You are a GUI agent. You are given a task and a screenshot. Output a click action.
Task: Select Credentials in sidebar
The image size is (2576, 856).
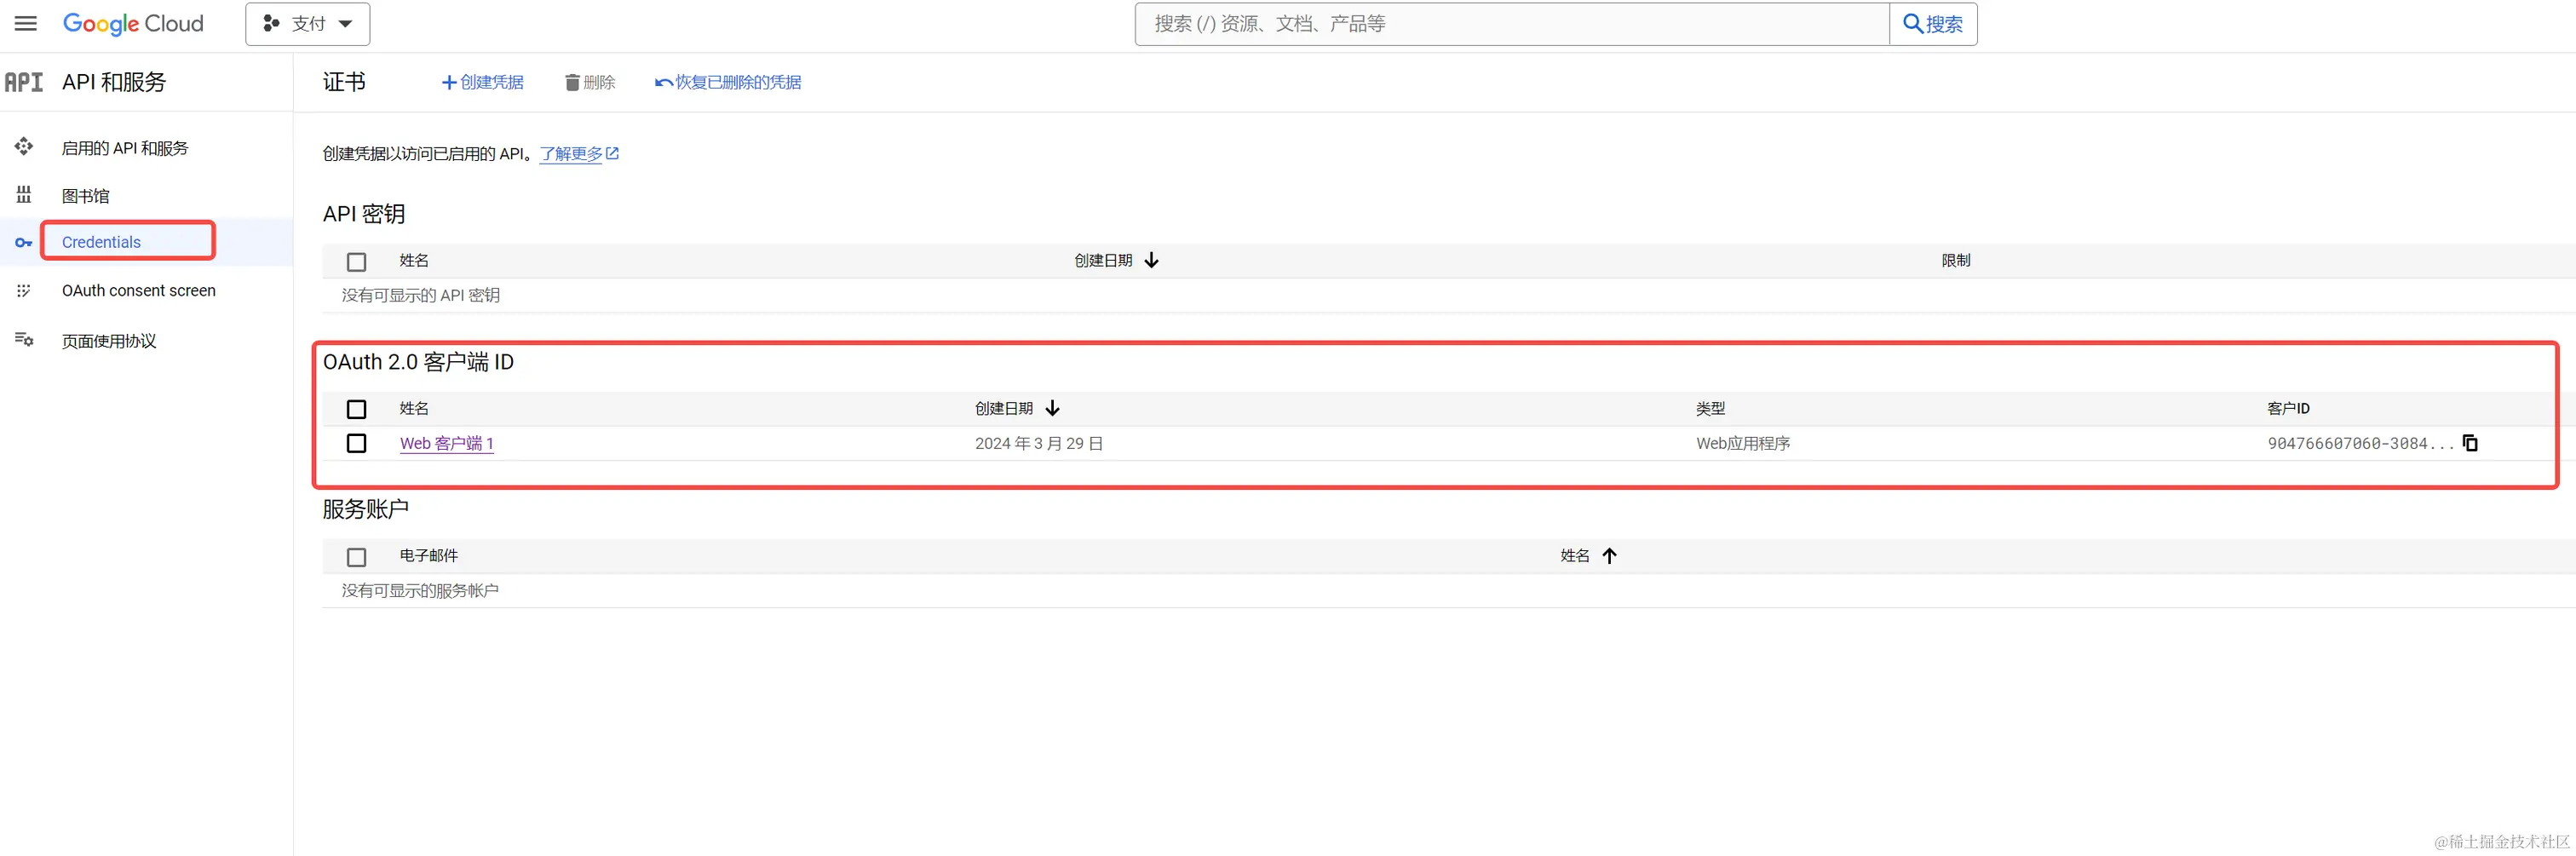[x=102, y=242]
